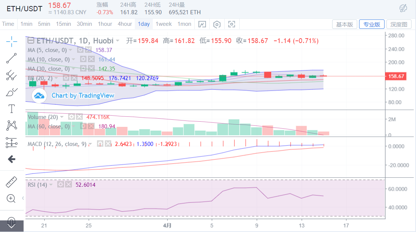Select the 1min interval
The height and width of the screenshot is (232, 416).
pyautogui.click(x=27, y=24)
